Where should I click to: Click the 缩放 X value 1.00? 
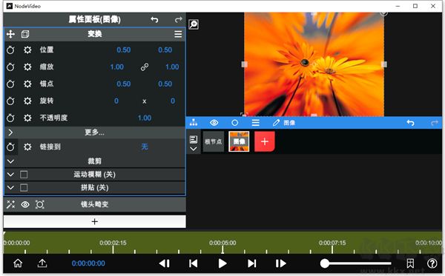[x=117, y=67]
